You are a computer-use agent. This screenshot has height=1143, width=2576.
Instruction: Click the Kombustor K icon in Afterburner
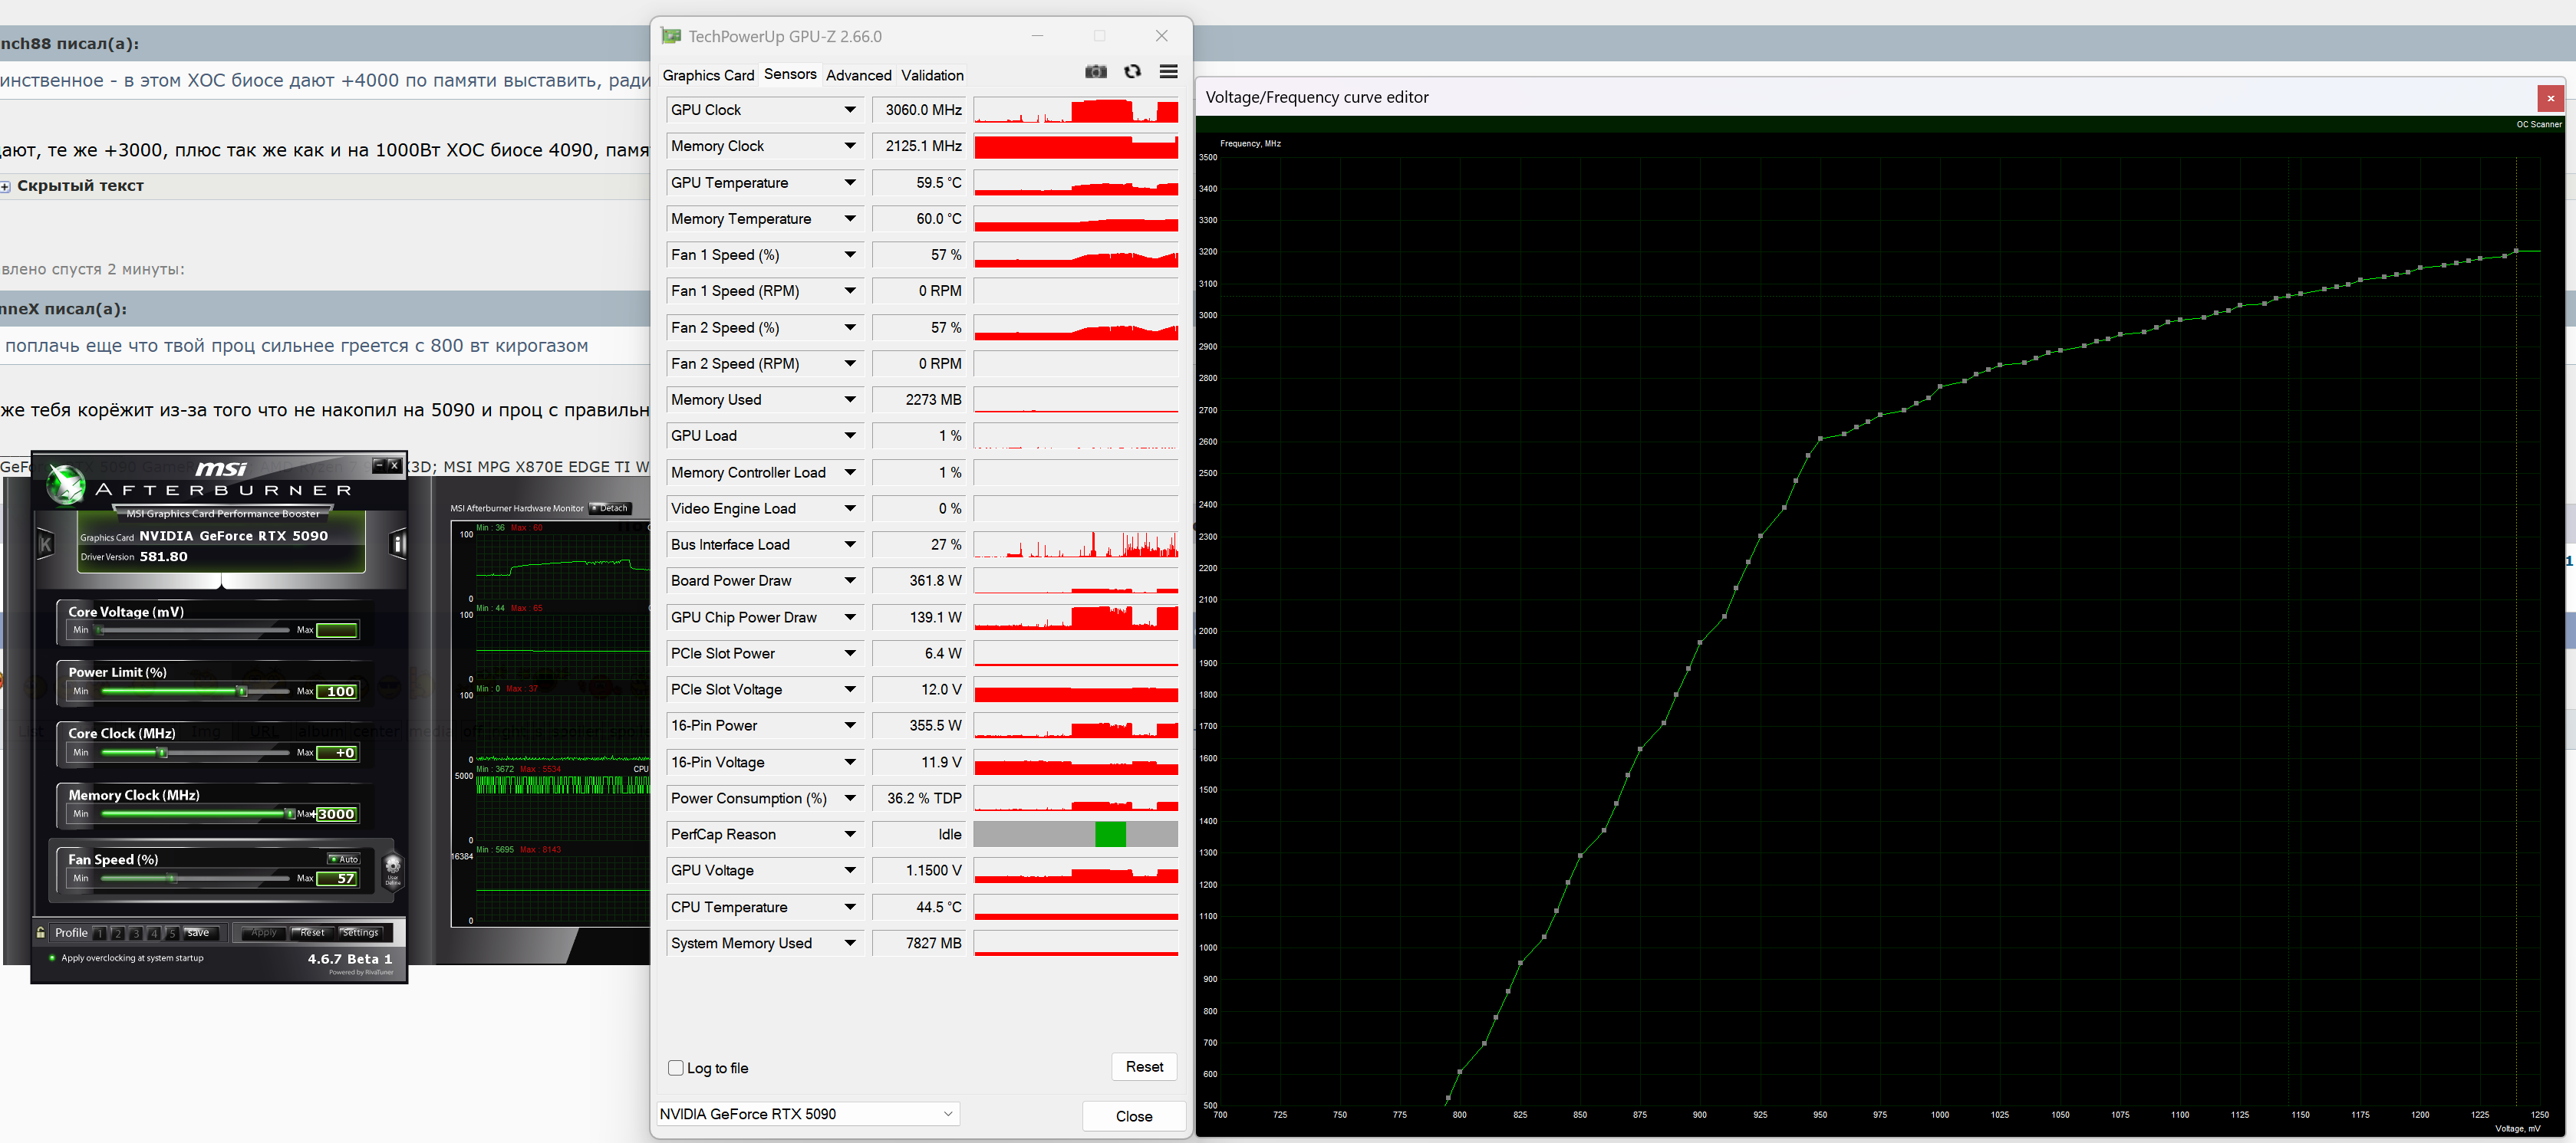click(x=45, y=544)
